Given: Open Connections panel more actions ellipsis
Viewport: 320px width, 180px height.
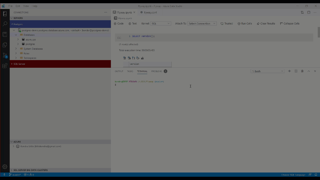Looking at the screenshot, I should tap(106, 12).
